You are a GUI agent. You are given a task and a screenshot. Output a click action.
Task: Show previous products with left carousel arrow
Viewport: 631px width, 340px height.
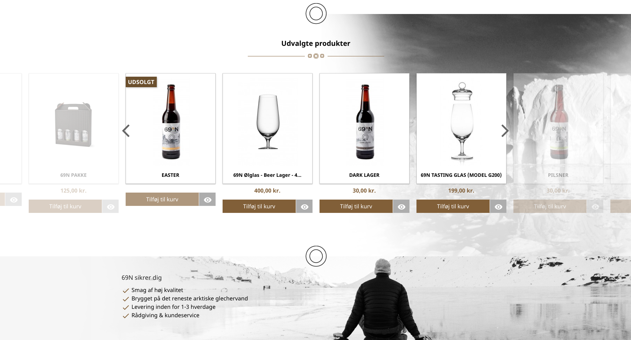click(x=126, y=131)
